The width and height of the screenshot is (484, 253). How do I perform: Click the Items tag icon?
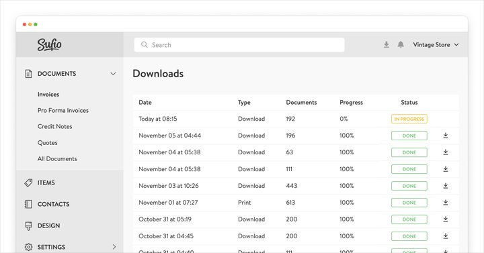pyautogui.click(x=28, y=183)
